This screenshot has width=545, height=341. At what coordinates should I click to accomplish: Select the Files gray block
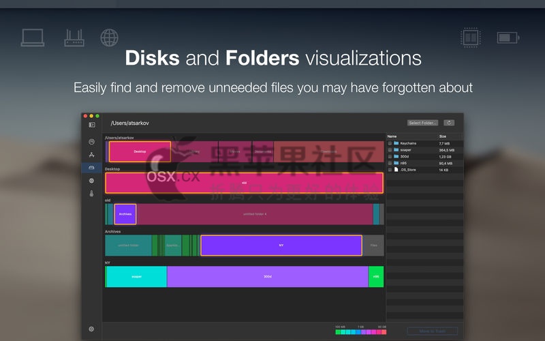(x=373, y=246)
